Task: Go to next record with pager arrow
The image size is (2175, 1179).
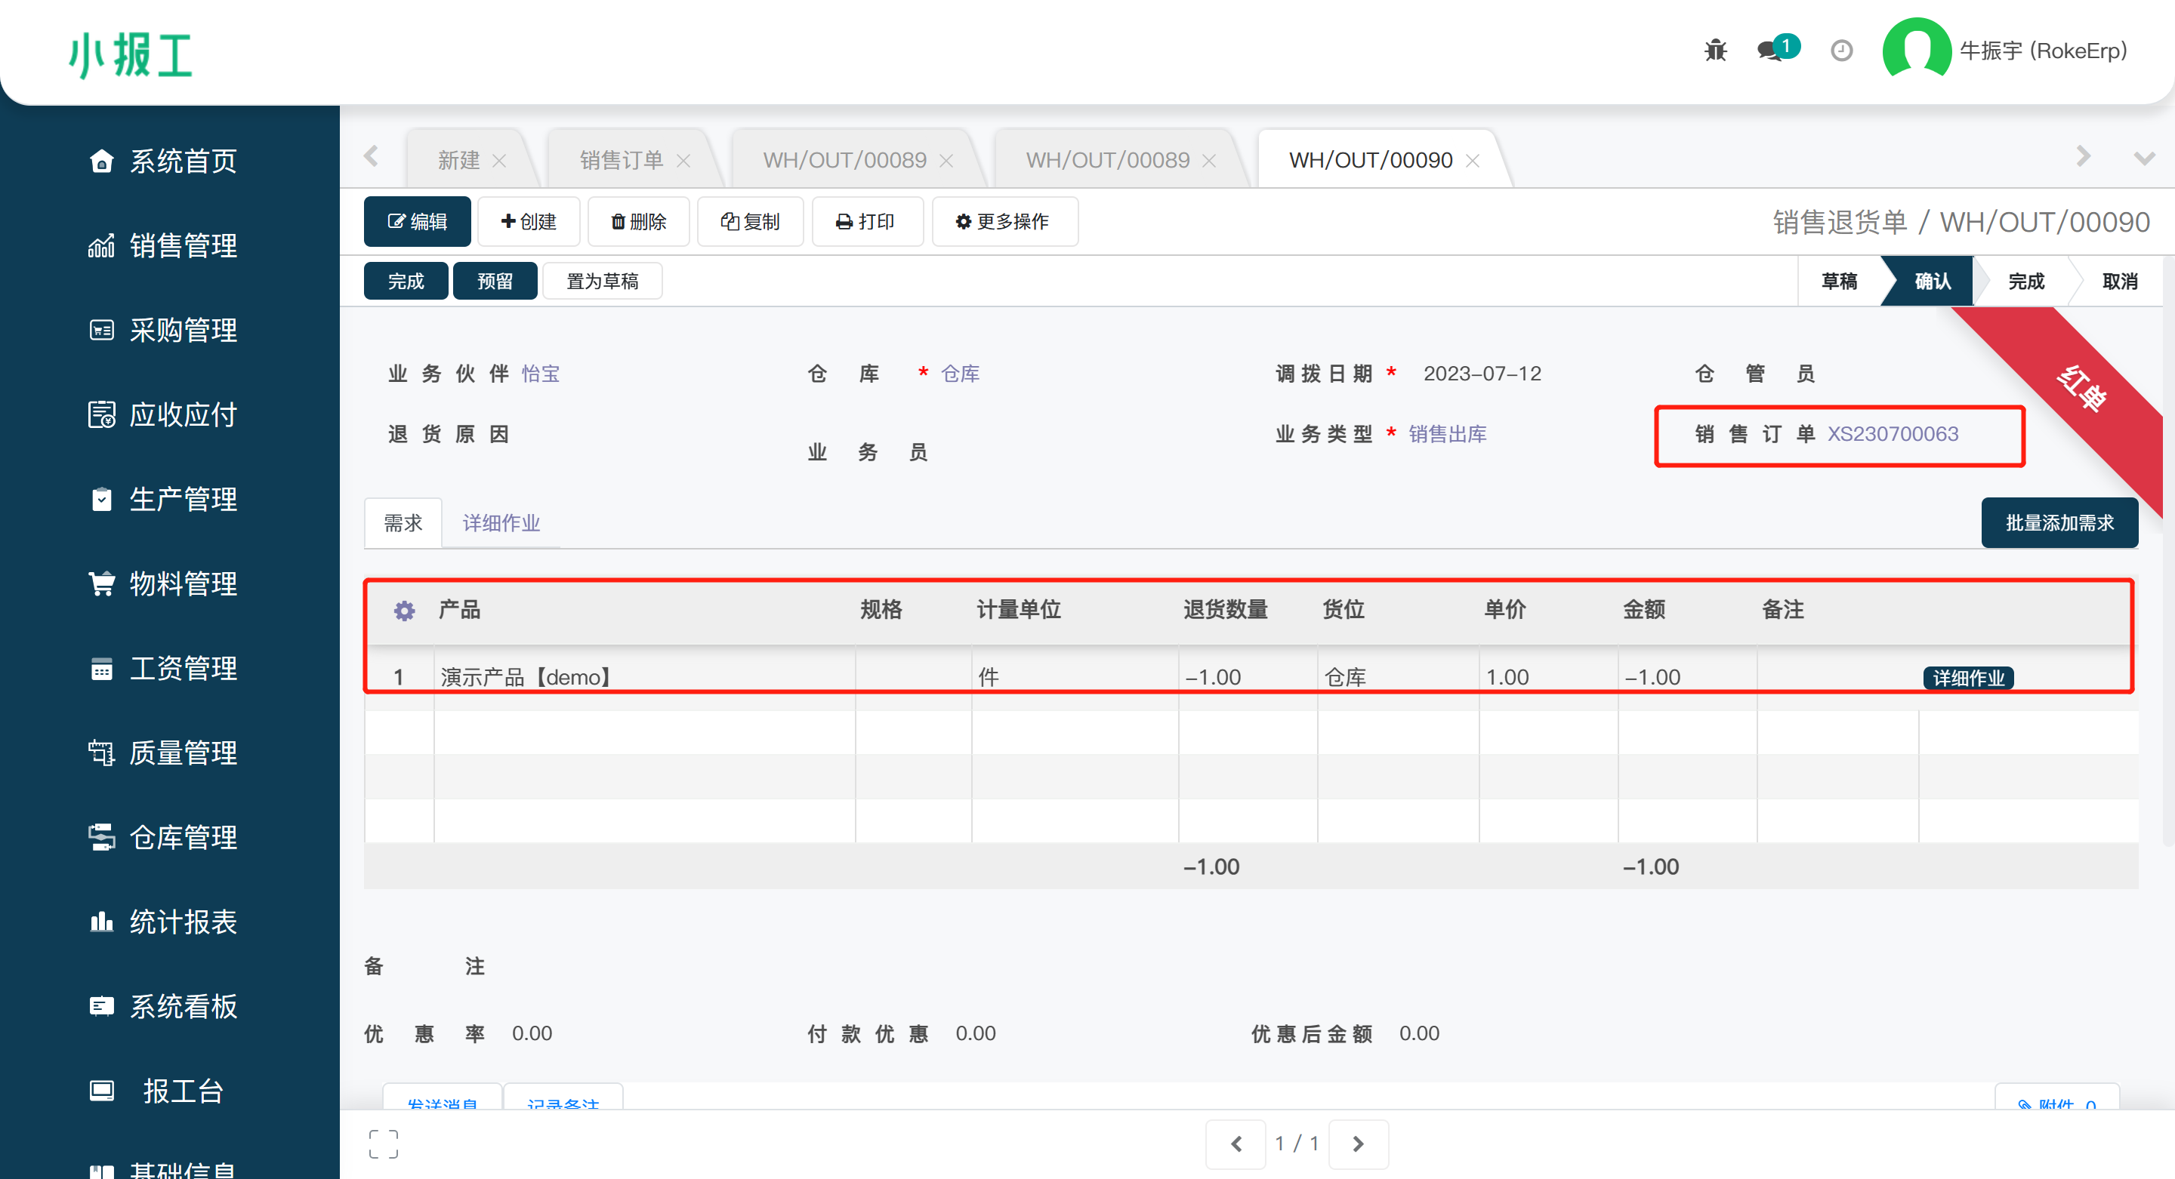Action: (1358, 1144)
